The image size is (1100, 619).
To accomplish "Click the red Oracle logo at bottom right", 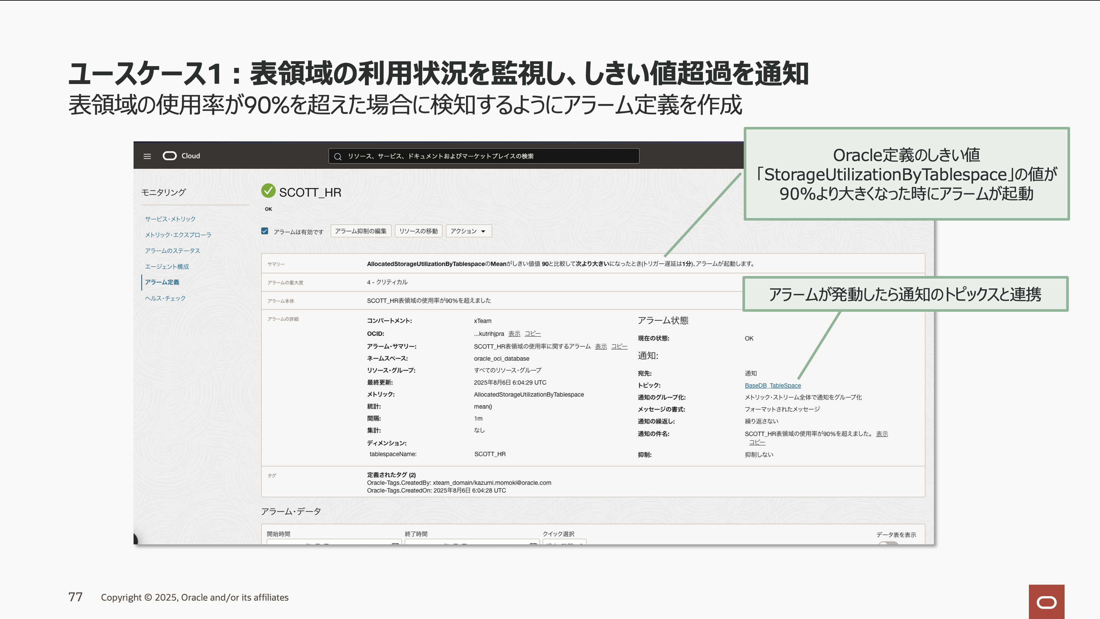I will (x=1046, y=602).
